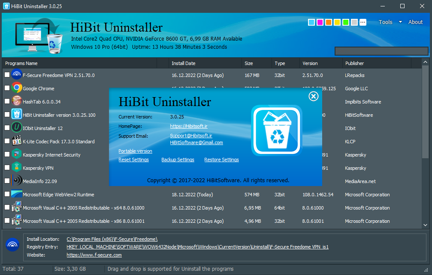Click the K-Lite Codec Pack icon
This screenshot has height=275, width=432.
tap(17, 141)
